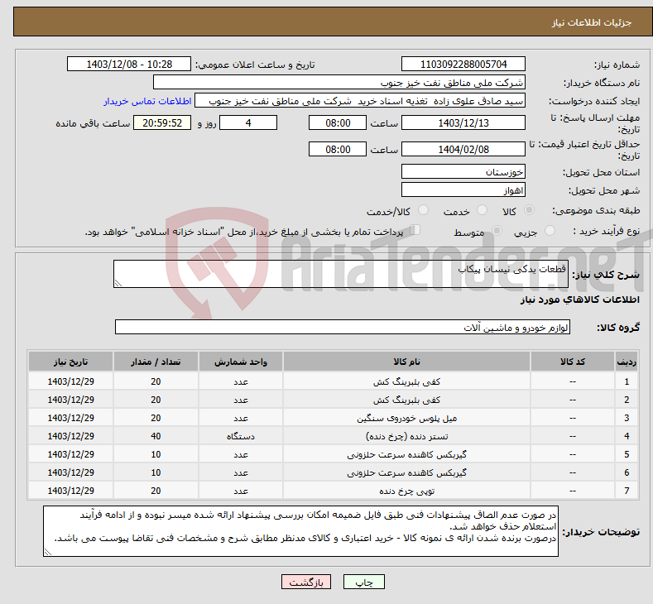Click label شرح کلی نیاز
653x604 pixels.
coord(606,275)
